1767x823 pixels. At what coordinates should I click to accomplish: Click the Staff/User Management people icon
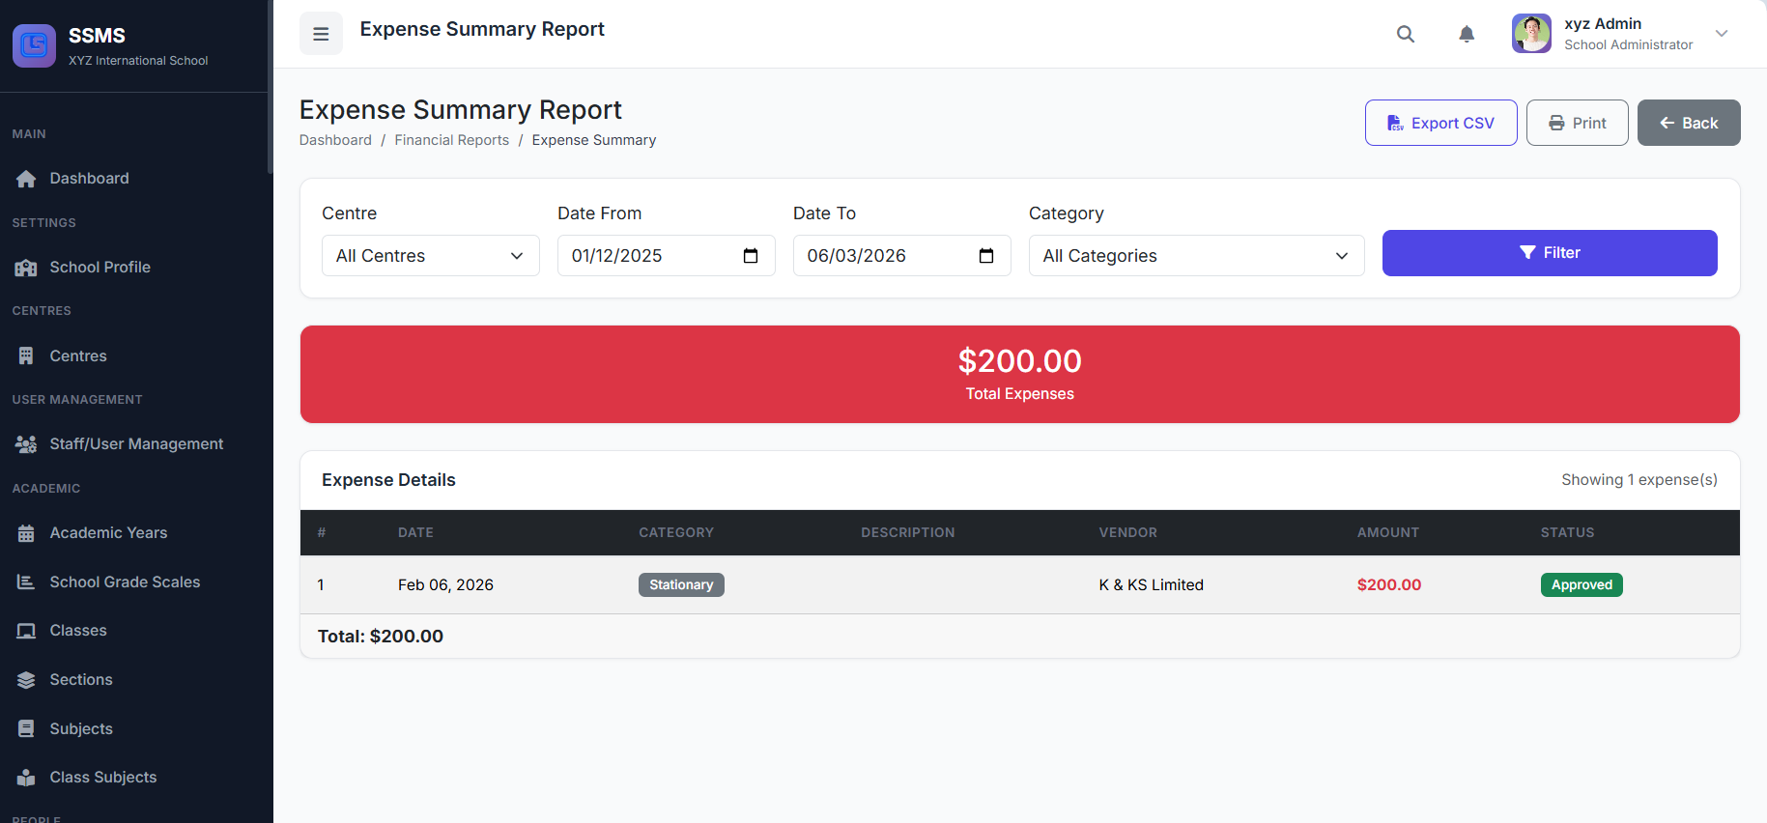(x=26, y=444)
